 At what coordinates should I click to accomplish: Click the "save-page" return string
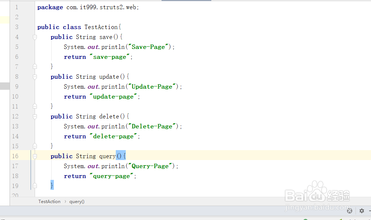[110, 57]
